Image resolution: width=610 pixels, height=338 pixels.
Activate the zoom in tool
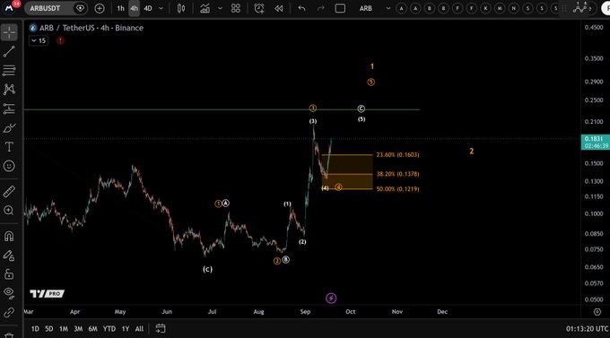[9, 211]
